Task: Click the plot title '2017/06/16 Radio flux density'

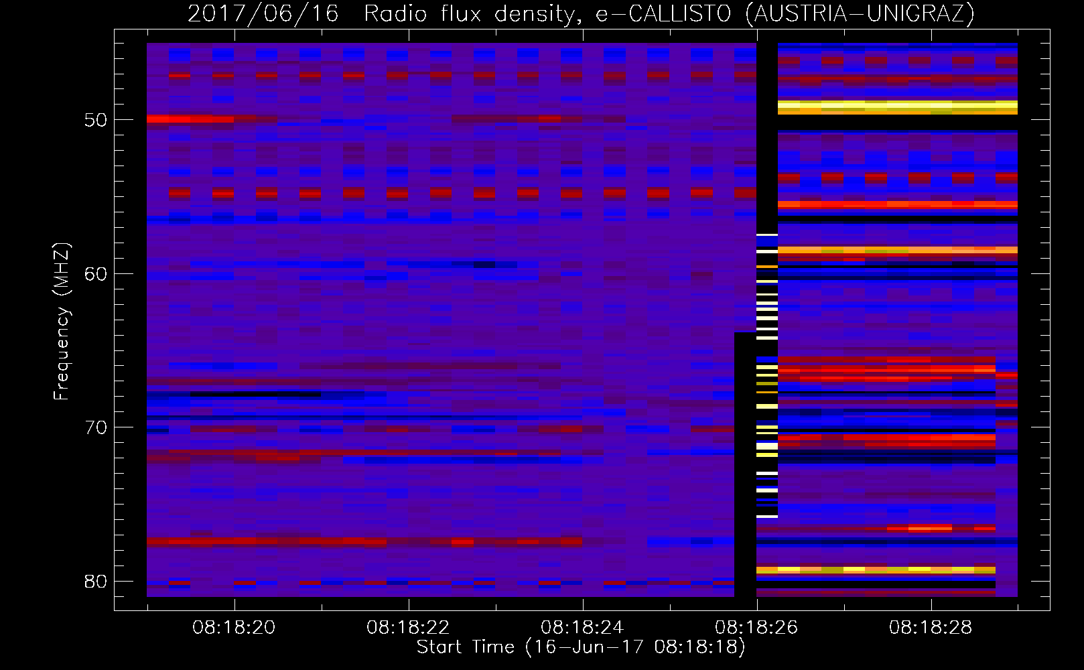Action: pyautogui.click(x=581, y=13)
